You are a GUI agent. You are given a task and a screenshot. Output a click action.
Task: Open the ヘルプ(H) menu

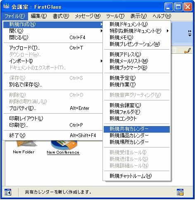162,16
